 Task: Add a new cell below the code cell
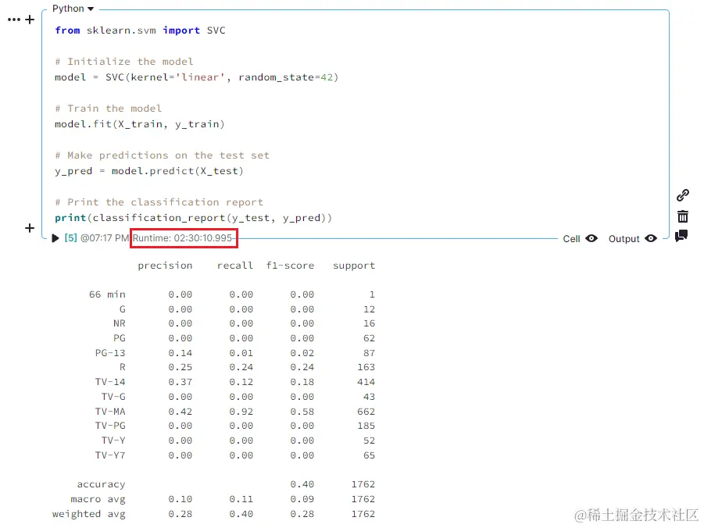point(30,228)
